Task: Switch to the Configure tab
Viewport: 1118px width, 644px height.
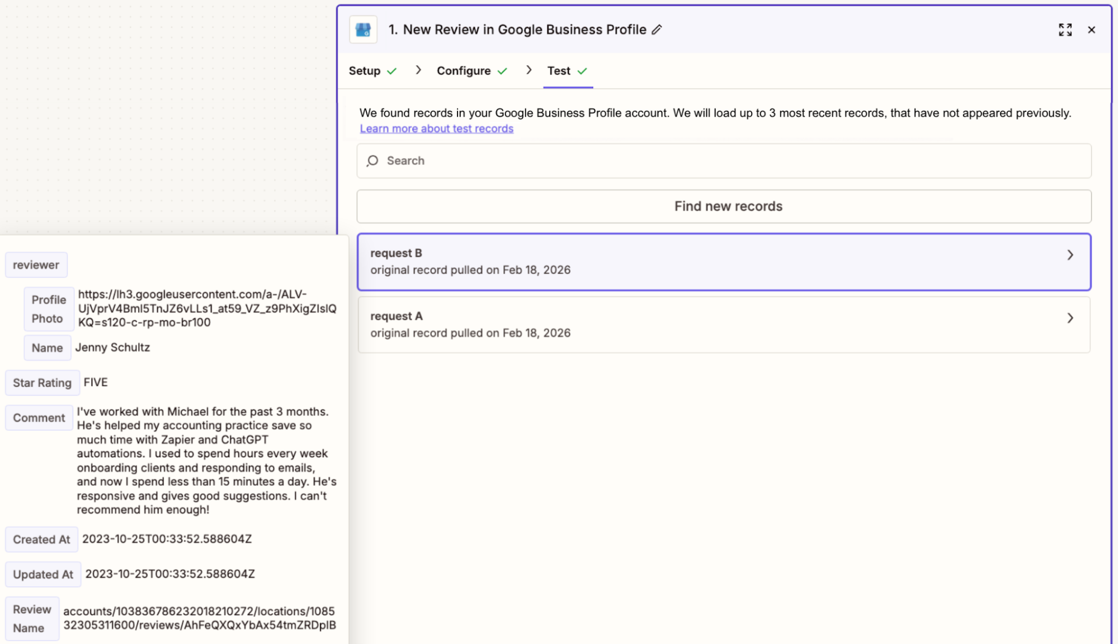Action: [x=464, y=71]
